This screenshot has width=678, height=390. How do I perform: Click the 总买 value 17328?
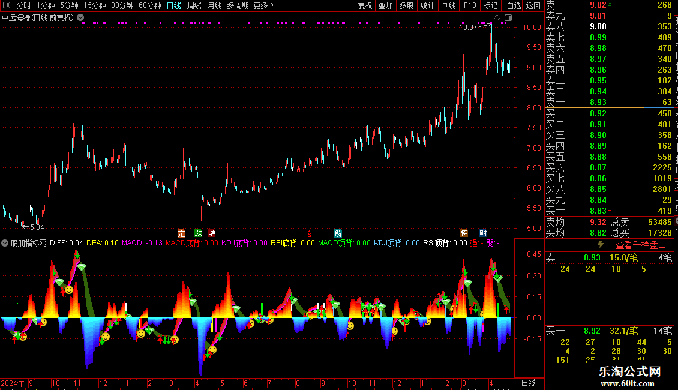coord(660,233)
